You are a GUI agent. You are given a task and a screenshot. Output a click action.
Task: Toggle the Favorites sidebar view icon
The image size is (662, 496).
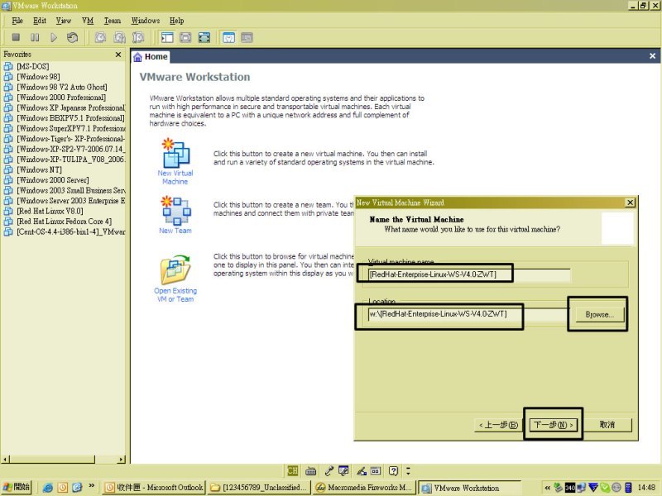click(x=167, y=37)
